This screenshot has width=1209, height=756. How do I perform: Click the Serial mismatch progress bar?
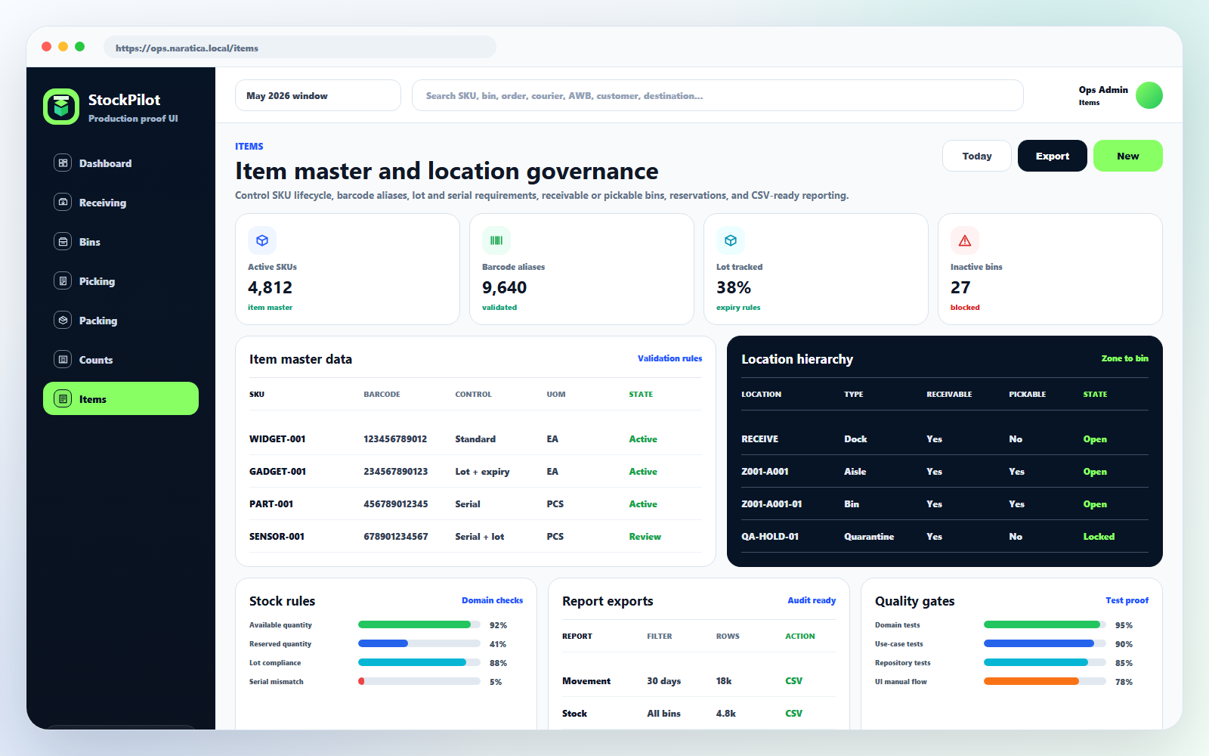pos(419,681)
